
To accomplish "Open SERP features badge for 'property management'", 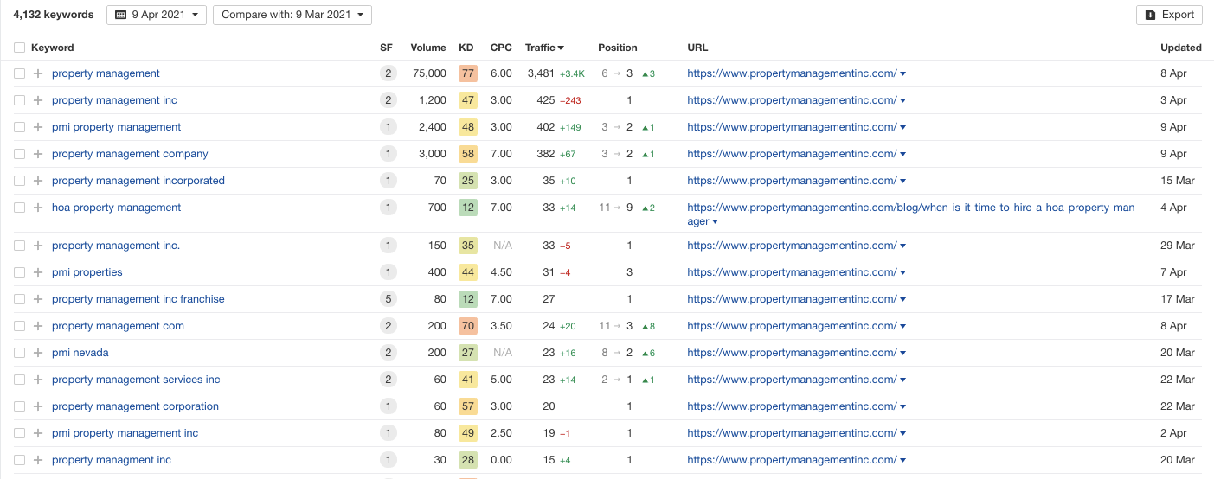I will (388, 73).
